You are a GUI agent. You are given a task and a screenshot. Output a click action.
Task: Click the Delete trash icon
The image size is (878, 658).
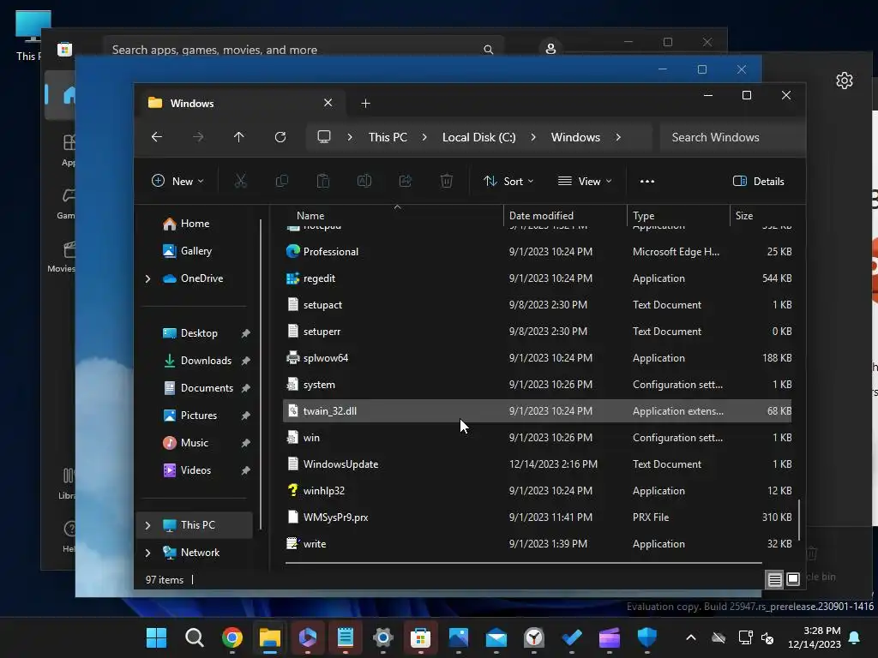pyautogui.click(x=446, y=181)
